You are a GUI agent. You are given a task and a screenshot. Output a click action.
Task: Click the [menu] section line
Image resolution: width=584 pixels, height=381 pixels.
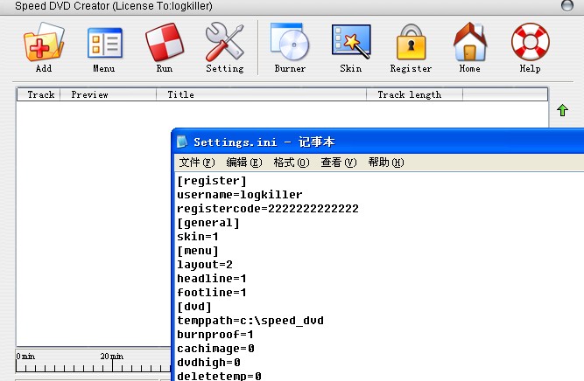point(198,251)
